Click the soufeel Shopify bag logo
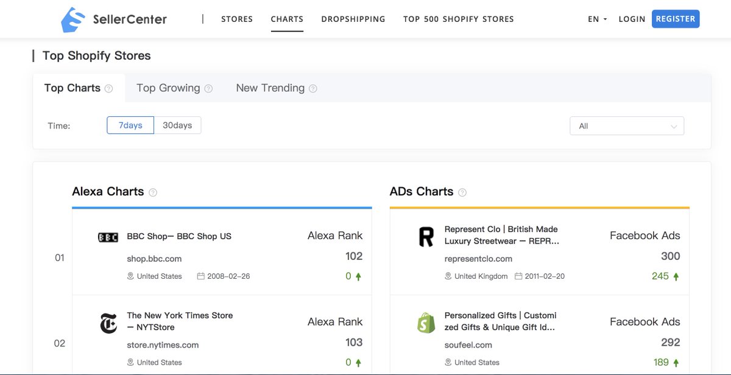 pos(426,323)
